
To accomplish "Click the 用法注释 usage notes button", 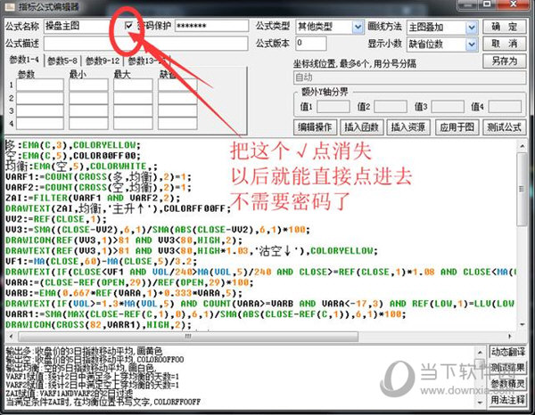I will 506,400.
